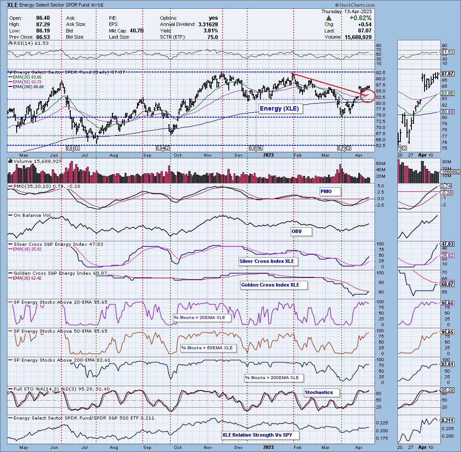The height and width of the screenshot is (452, 461).
Task: Click the 61.53 RSI tag on zoom panel
Action: pyautogui.click(x=447, y=52)
